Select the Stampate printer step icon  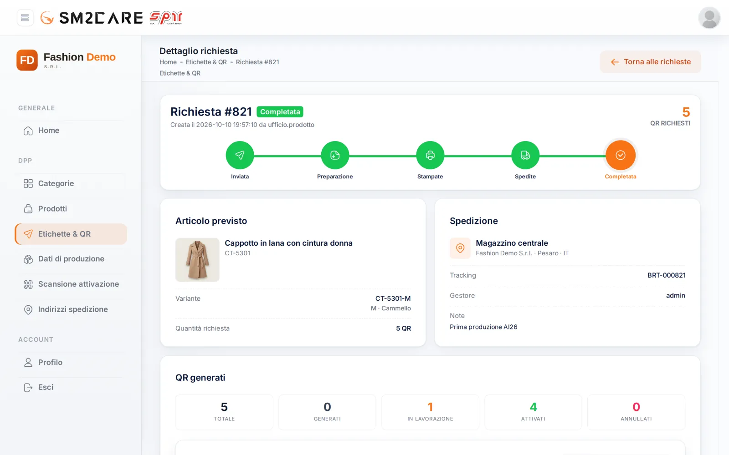pyautogui.click(x=430, y=155)
